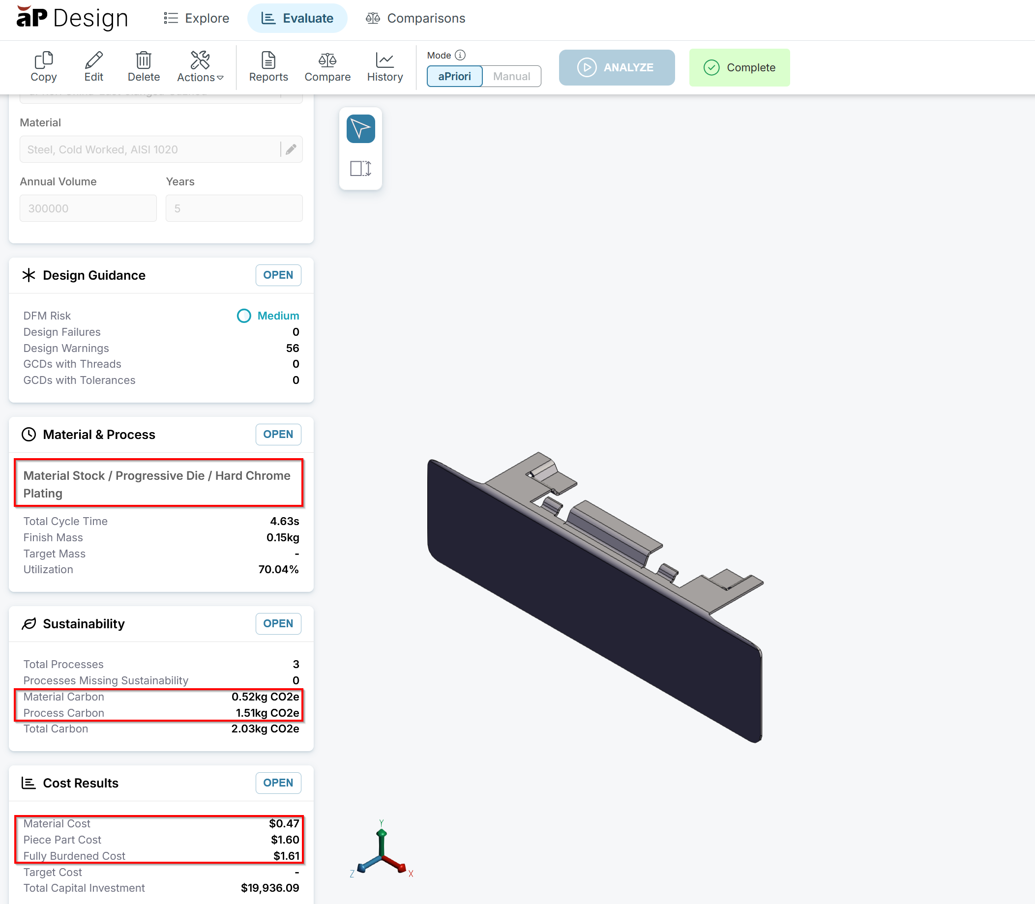Screen dimensions: 1035x904
Task: Click the Total Carbon value 2.03kg CO2e
Action: click(x=266, y=729)
